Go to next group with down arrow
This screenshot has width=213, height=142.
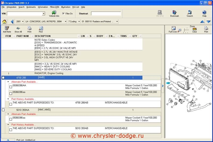(208, 22)
